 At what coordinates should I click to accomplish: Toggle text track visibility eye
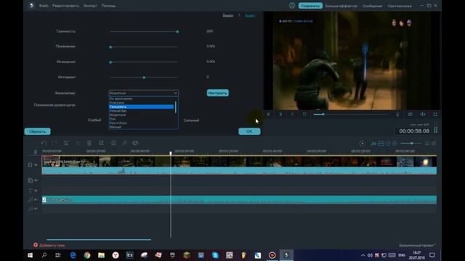click(x=36, y=191)
